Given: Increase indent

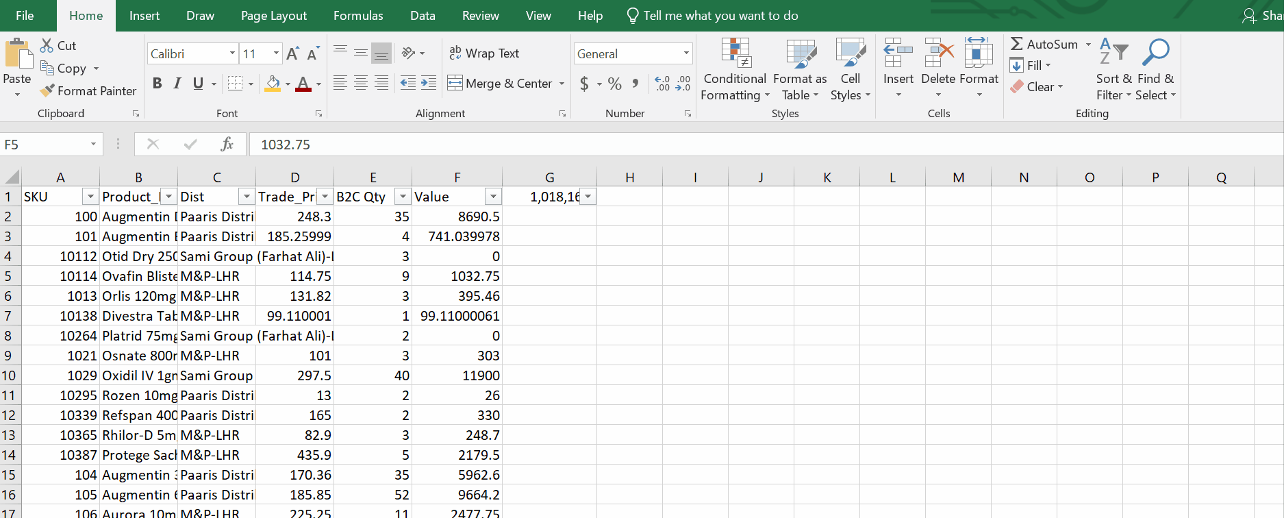Looking at the screenshot, I should (x=429, y=84).
